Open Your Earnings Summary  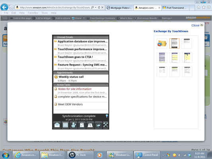point(101,18)
